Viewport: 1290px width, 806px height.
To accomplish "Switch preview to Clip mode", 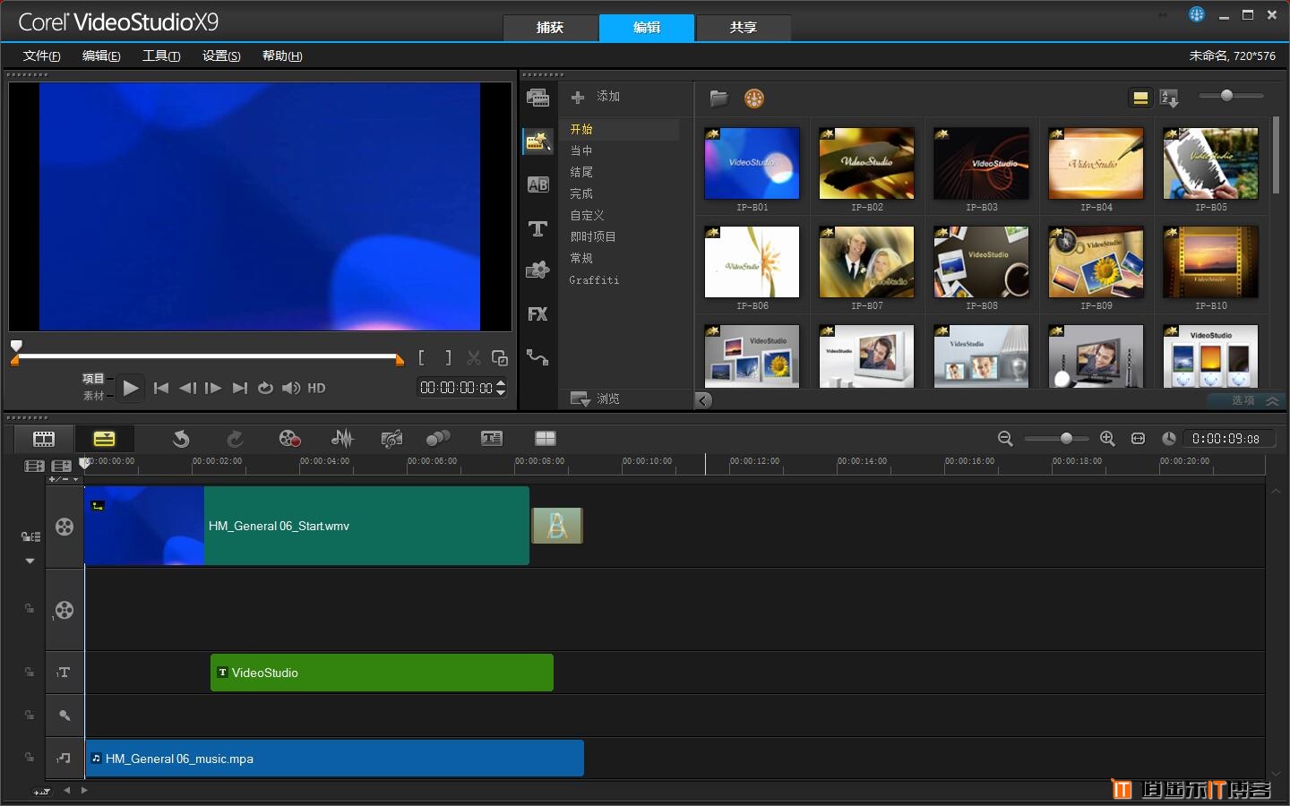I will click(x=93, y=396).
